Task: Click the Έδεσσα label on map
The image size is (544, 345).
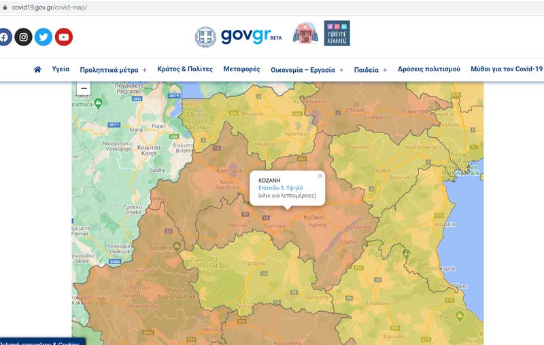Action: (x=355, y=110)
